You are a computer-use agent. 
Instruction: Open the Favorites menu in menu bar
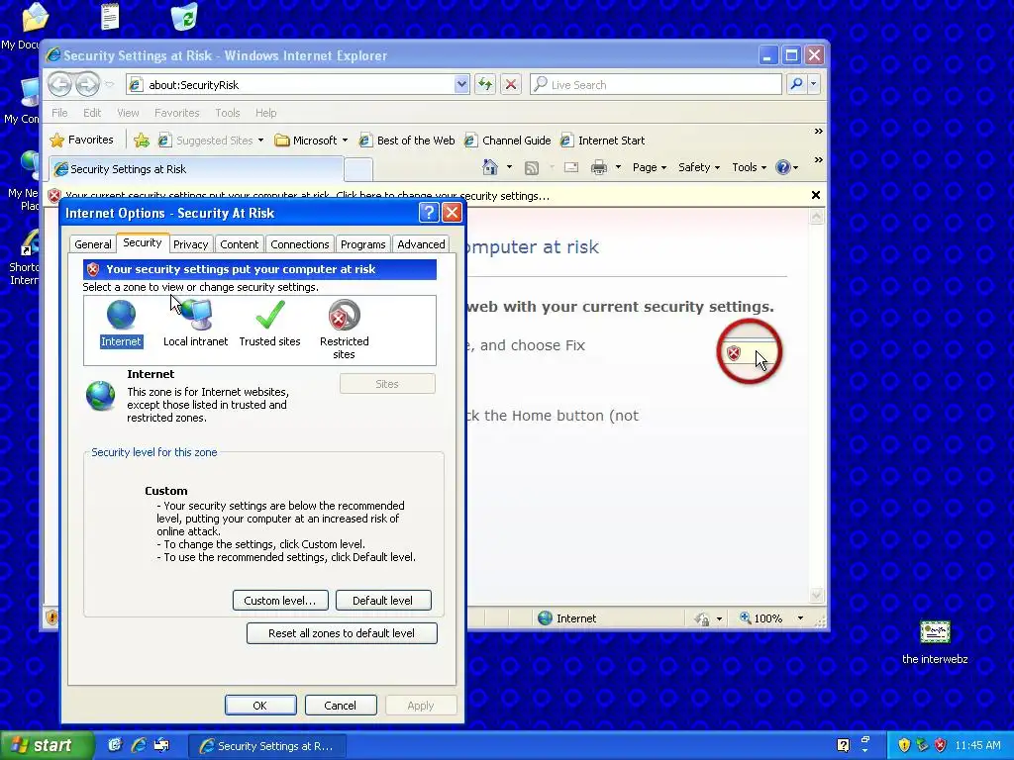pyautogui.click(x=176, y=113)
